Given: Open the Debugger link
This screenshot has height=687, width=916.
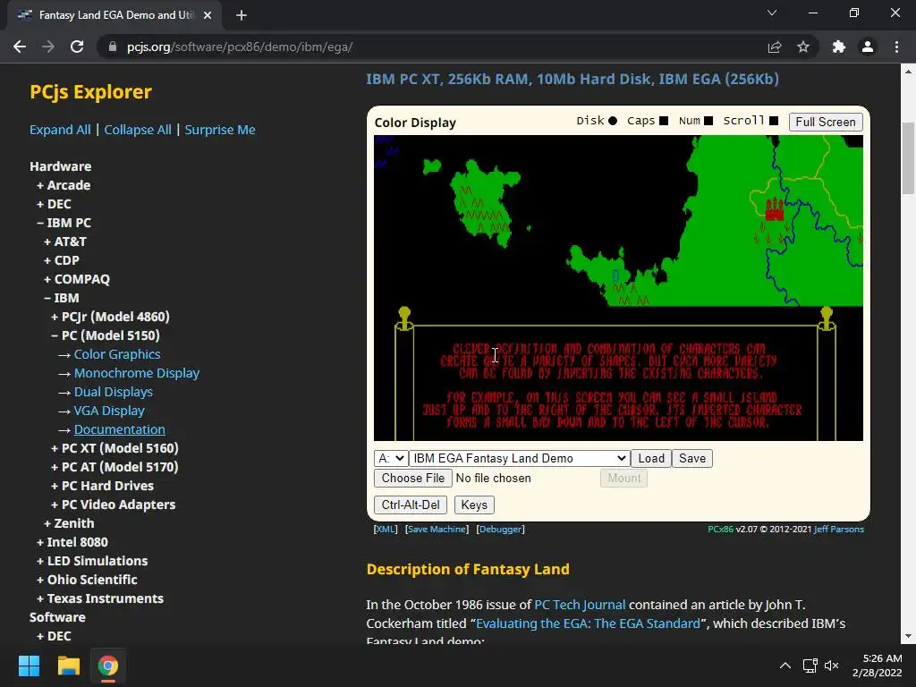Looking at the screenshot, I should click(x=501, y=529).
